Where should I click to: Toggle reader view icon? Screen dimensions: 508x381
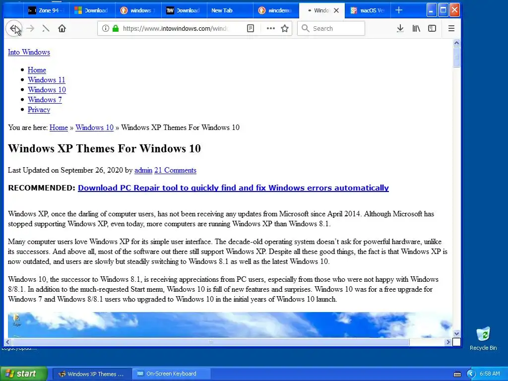(x=251, y=28)
